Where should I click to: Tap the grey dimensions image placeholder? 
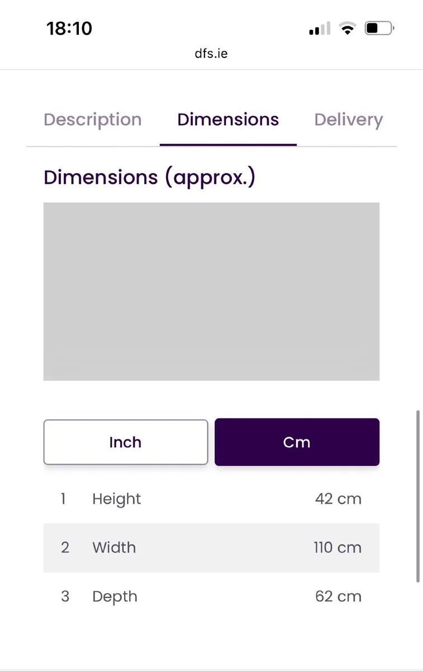coord(211,291)
